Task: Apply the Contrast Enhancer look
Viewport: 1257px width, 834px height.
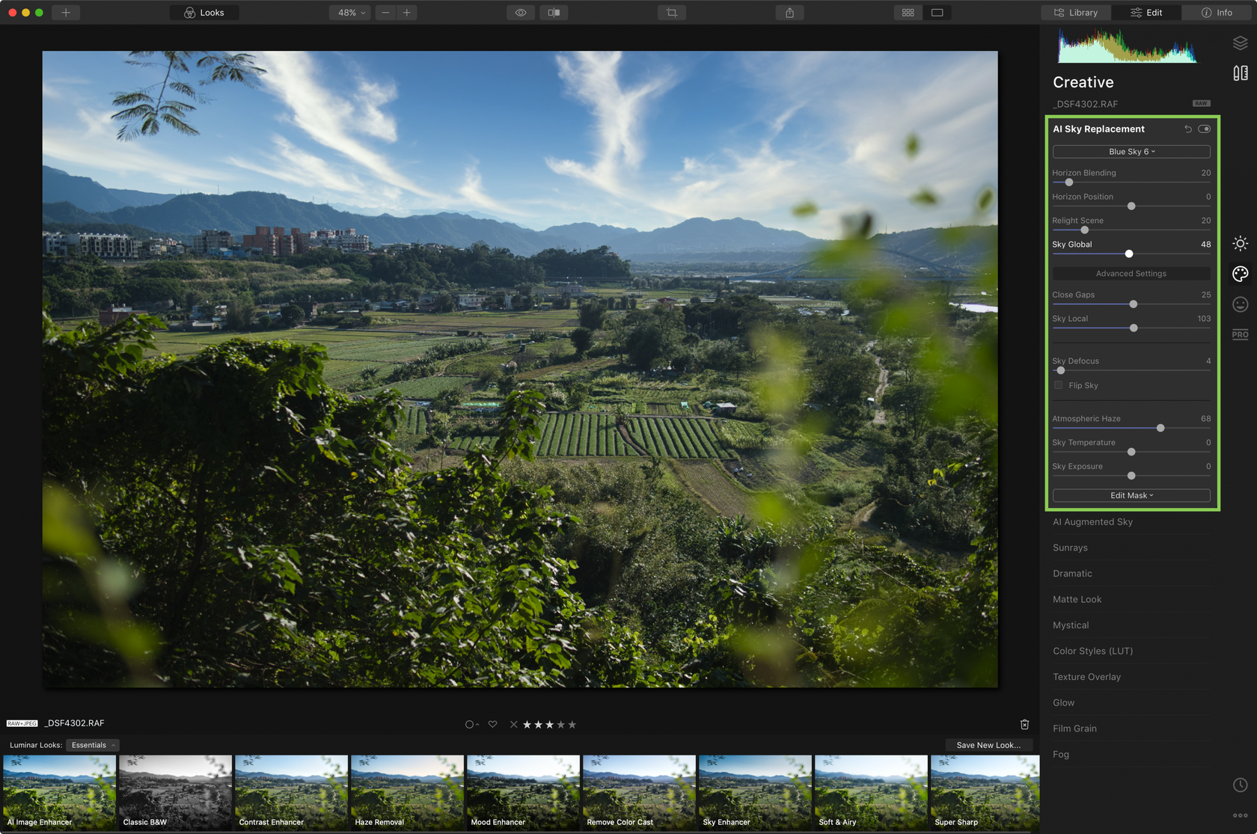Action: 291,792
